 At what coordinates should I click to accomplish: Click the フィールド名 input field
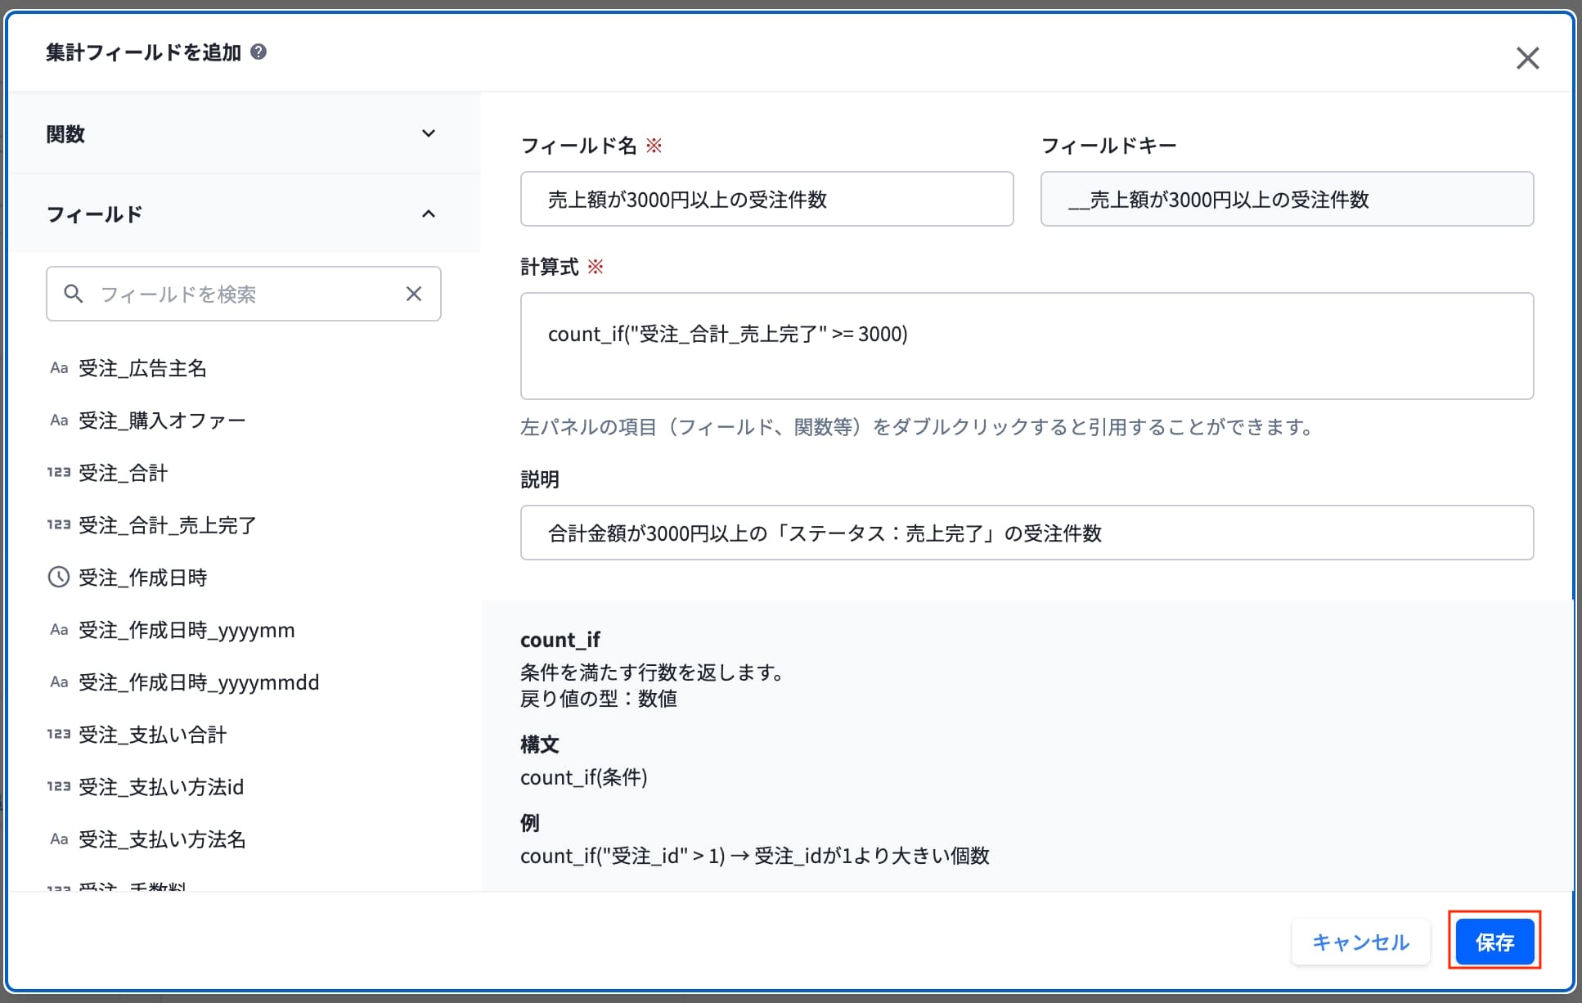[x=767, y=199]
